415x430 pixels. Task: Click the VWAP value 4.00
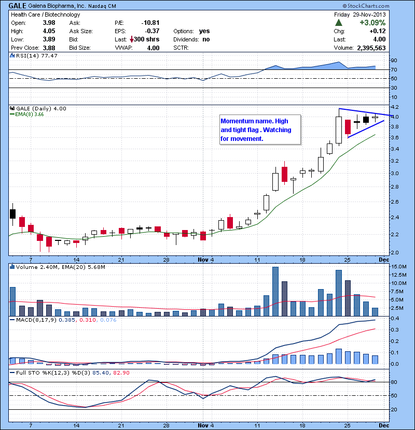[x=153, y=48]
